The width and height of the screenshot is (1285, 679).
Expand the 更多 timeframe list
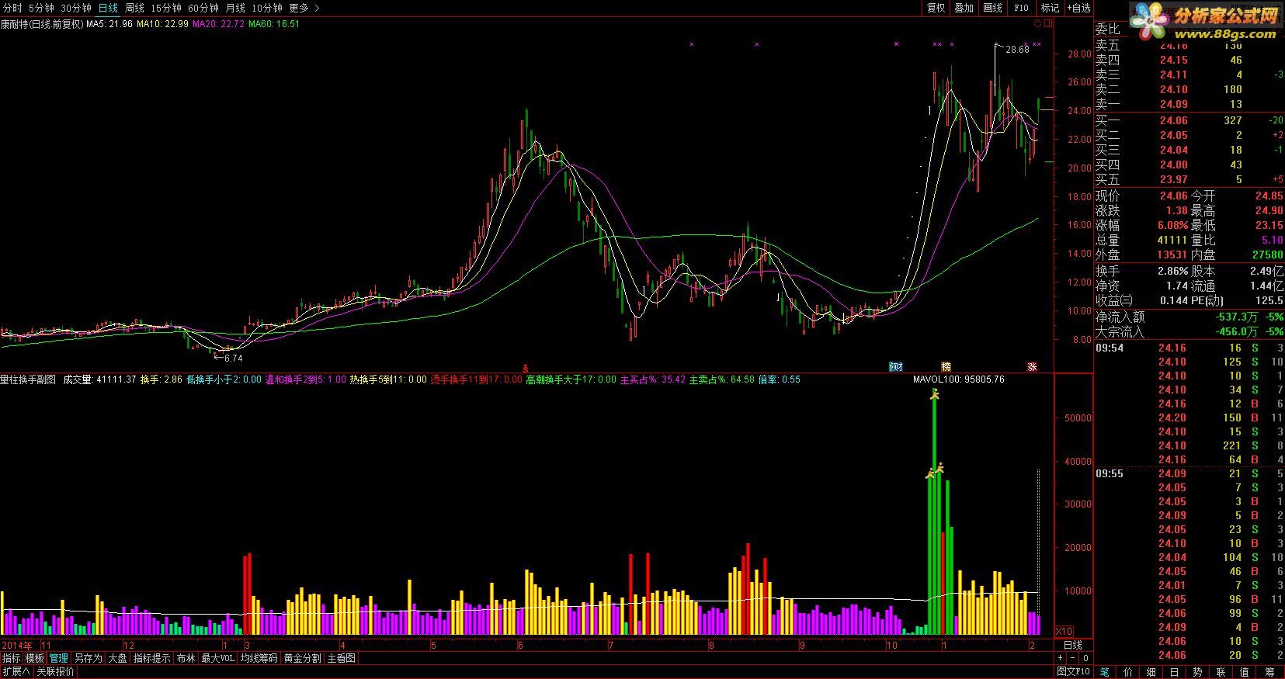tap(304, 8)
